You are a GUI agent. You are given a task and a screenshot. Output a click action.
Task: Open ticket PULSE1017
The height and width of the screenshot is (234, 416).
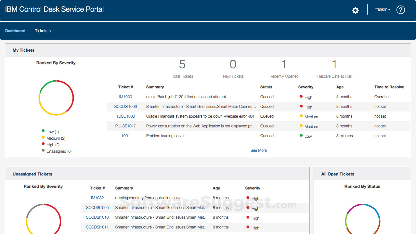125,126
